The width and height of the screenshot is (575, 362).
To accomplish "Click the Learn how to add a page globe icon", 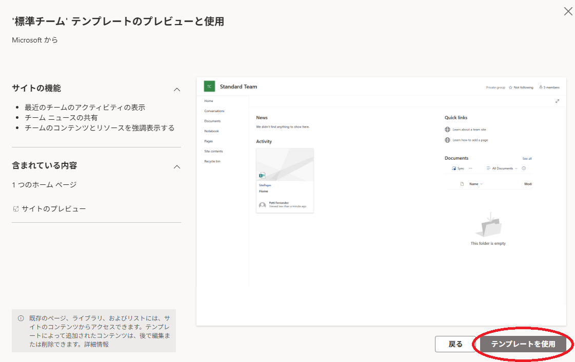I will (447, 140).
